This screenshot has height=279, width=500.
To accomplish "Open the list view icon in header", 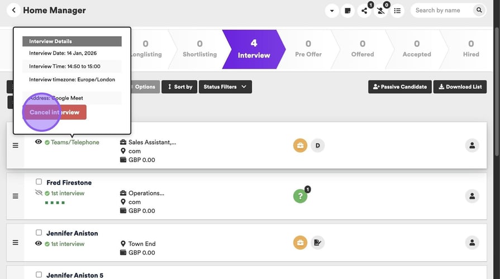I will click(397, 10).
